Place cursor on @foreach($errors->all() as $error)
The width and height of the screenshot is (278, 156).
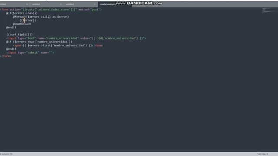coord(41,17)
